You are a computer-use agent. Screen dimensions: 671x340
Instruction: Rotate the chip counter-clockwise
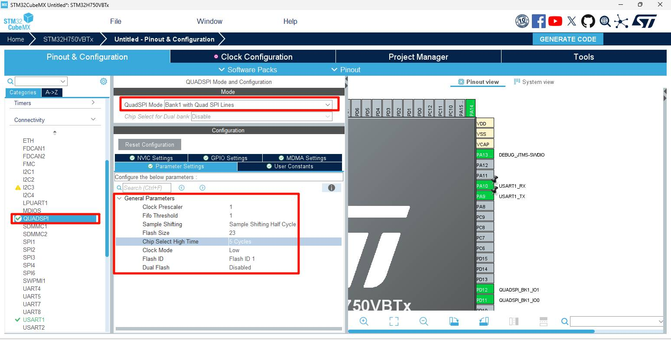(x=484, y=321)
